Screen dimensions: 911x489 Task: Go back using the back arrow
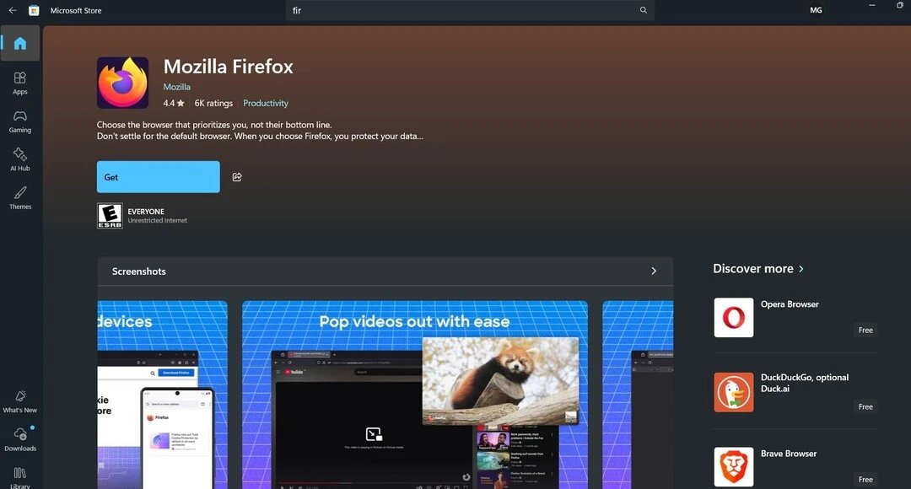[x=12, y=10]
